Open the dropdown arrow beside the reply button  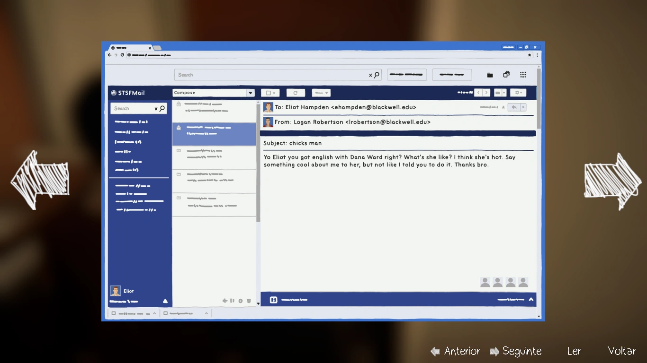[x=523, y=107]
